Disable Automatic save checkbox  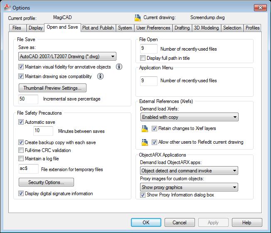pyautogui.click(x=21, y=122)
